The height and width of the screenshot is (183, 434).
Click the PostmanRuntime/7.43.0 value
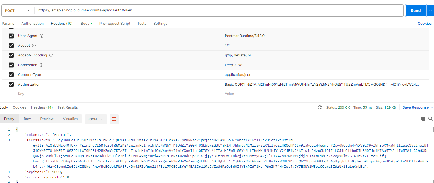(244, 36)
